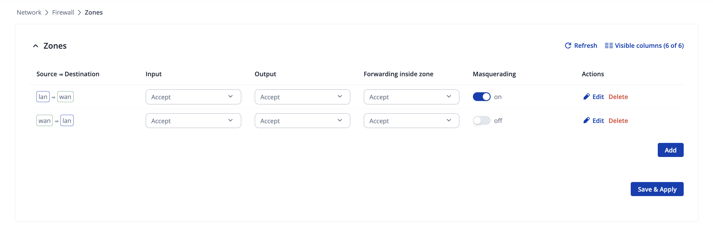Click the Refresh icon
Screen dimensions: 713x229
568,46
